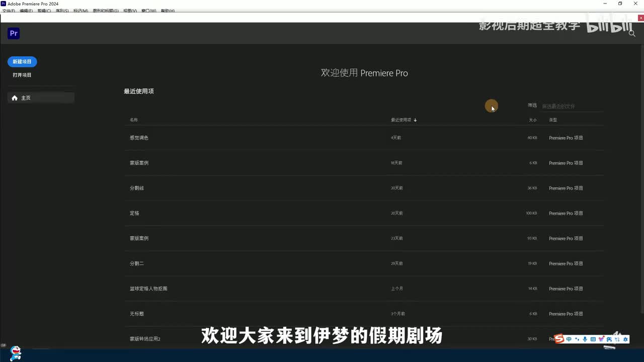Screen dimensions: 644x362
Task: Click the 打开项目 link
Action: tap(22, 75)
